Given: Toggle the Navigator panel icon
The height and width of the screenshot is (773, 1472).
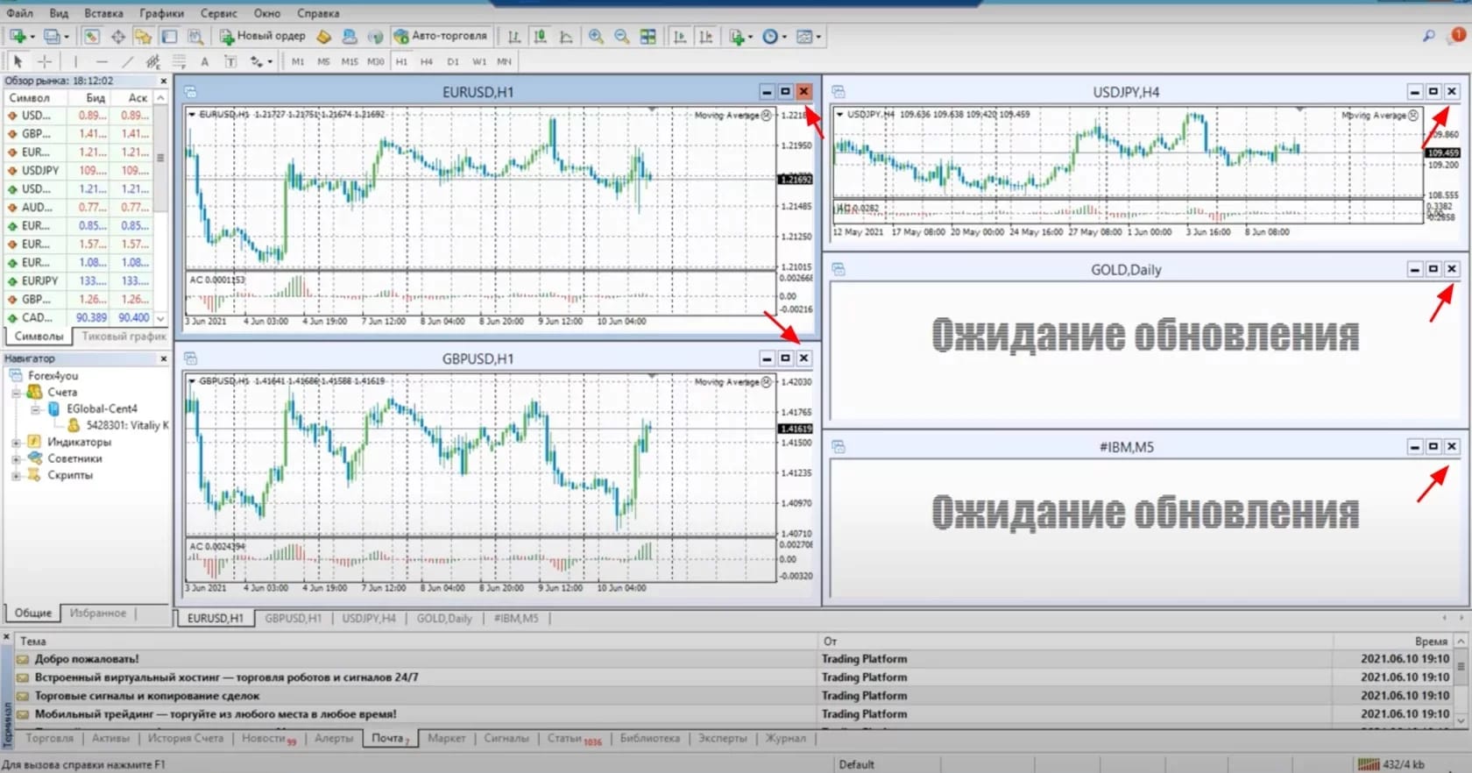Looking at the screenshot, I should pyautogui.click(x=143, y=36).
